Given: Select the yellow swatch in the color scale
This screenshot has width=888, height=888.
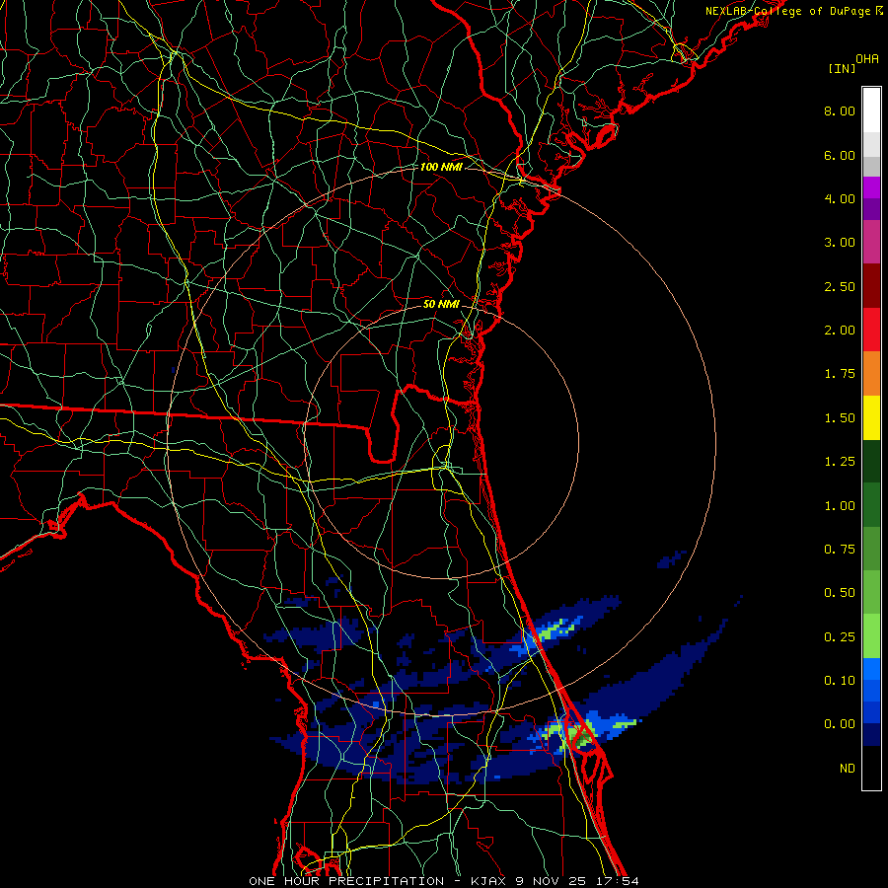Looking at the screenshot, I should coord(871,418).
